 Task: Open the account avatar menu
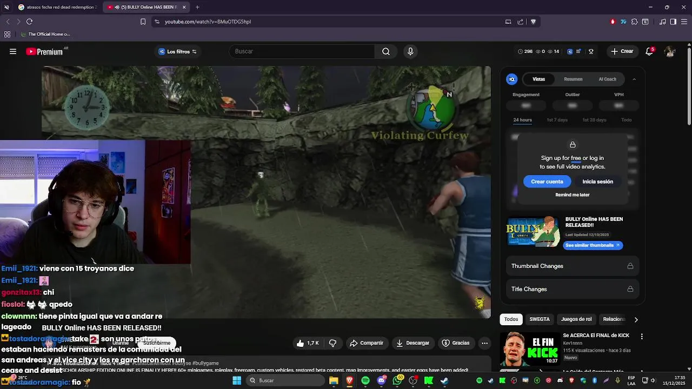coord(670,51)
